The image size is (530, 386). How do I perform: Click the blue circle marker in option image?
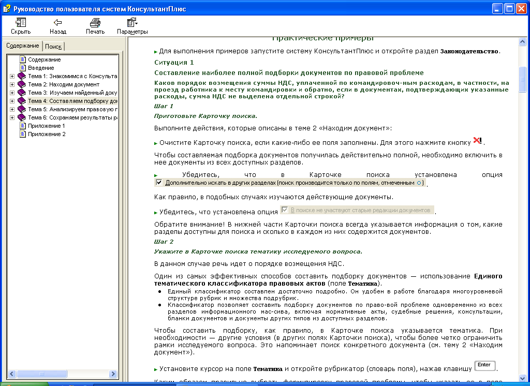419,183
